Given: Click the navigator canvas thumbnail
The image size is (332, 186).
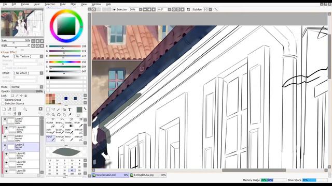Looking at the screenshot, I should (x=22, y=23).
